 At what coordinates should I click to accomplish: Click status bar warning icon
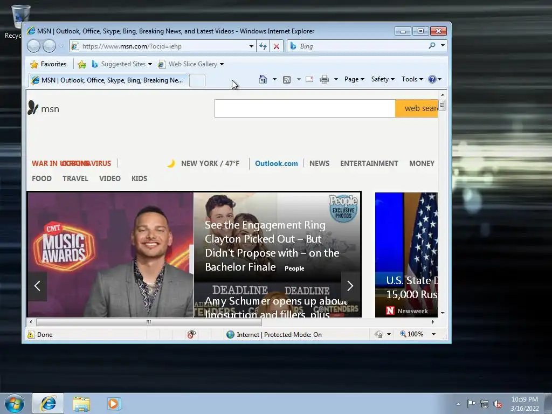31,334
